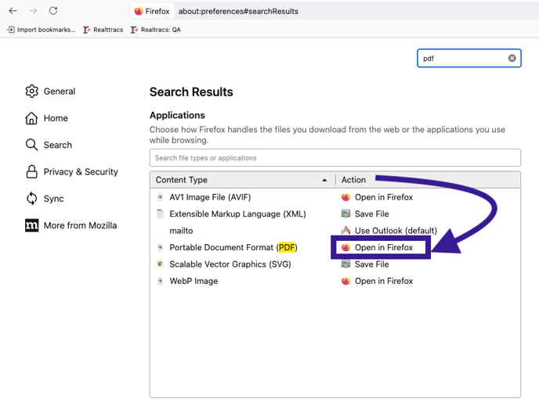The height and width of the screenshot is (399, 539).
Task: Click Import bookmarks toolbar item
Action: tap(42, 30)
